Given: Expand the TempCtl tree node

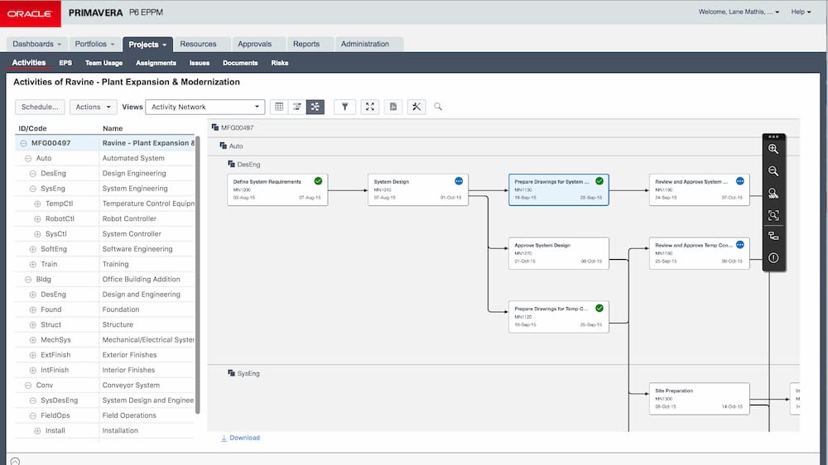Looking at the screenshot, I should pyautogui.click(x=37, y=204).
